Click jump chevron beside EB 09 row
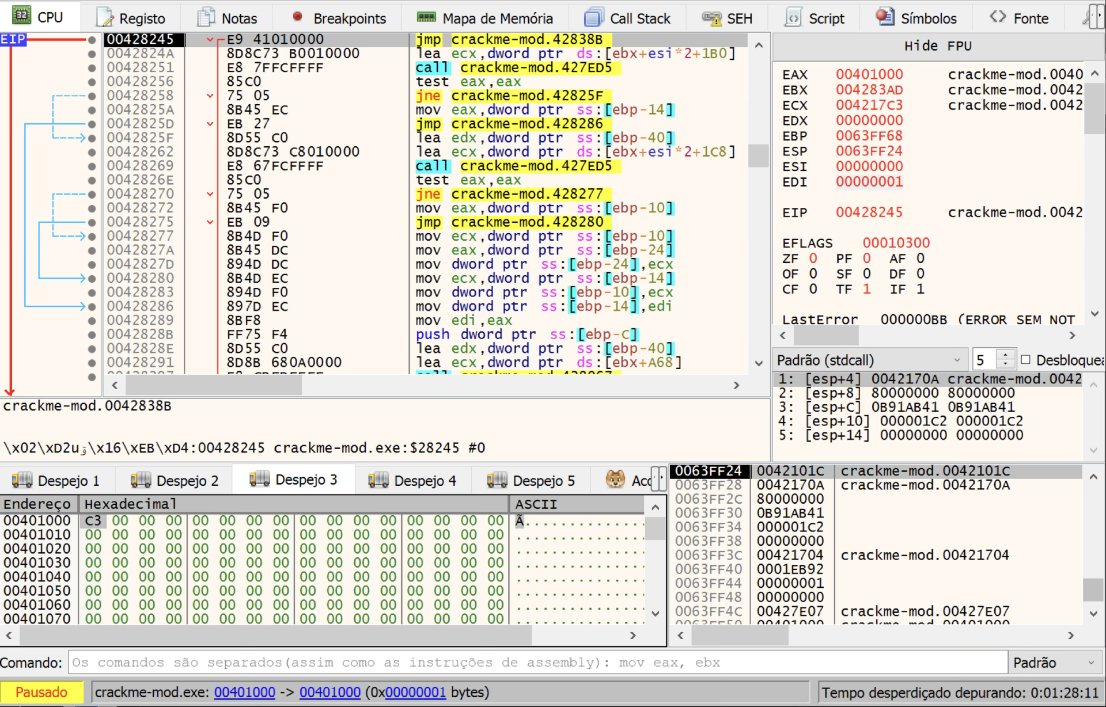Viewport: 1106px width, 707px height. point(211,222)
